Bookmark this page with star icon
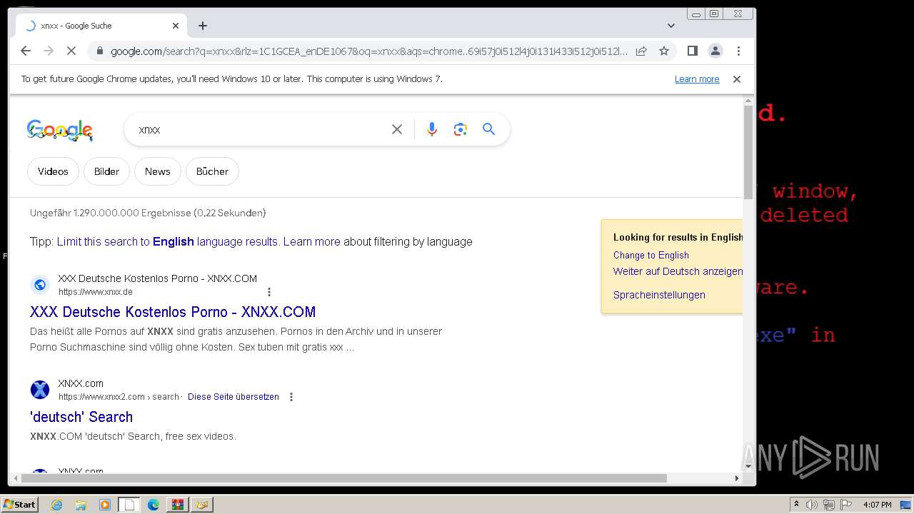The height and width of the screenshot is (514, 914). (664, 51)
